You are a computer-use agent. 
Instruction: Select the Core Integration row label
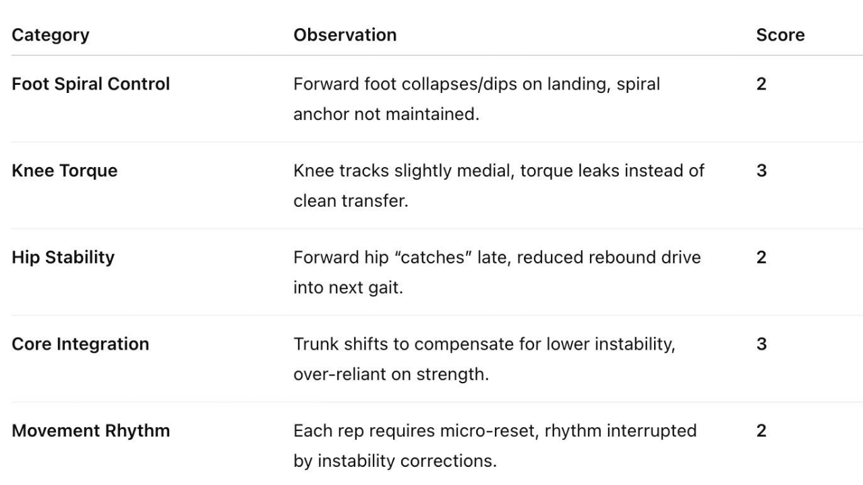pos(80,344)
